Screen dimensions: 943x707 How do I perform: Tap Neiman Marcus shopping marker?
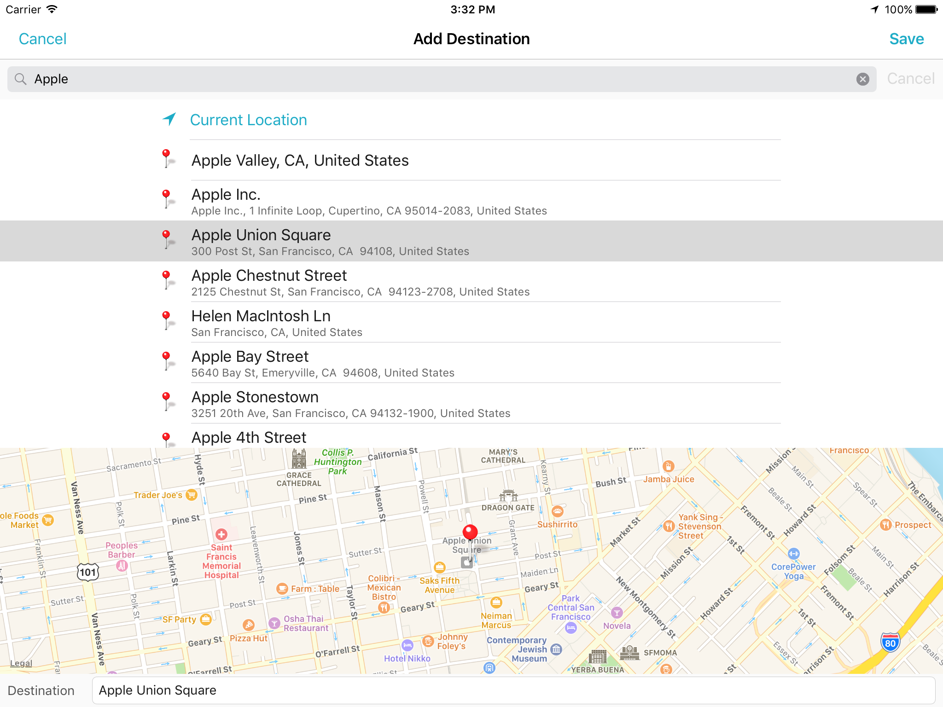496,602
